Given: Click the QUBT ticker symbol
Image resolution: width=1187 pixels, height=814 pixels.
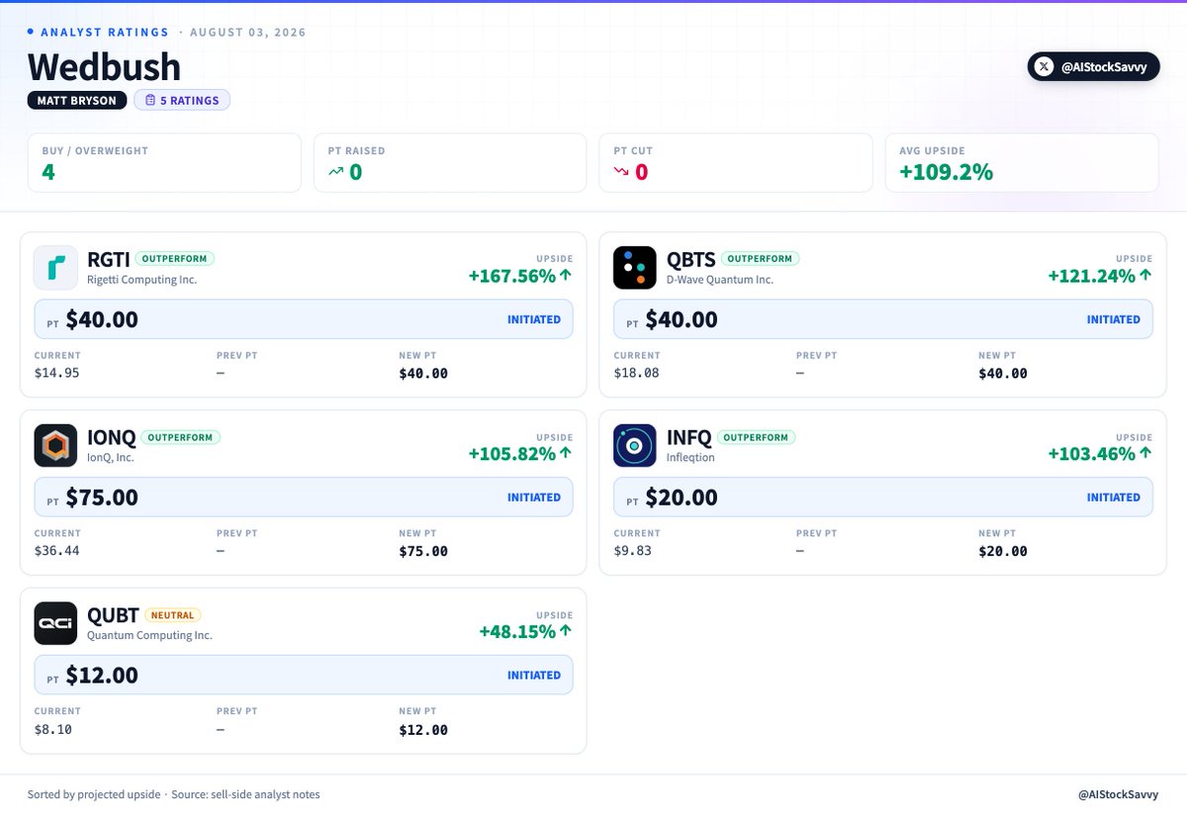Looking at the screenshot, I should click(113, 615).
